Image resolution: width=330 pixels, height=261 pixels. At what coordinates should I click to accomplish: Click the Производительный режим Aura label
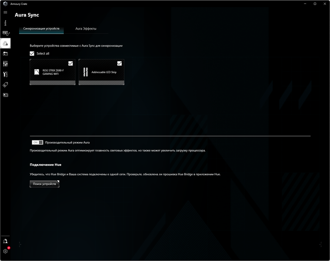67,143
